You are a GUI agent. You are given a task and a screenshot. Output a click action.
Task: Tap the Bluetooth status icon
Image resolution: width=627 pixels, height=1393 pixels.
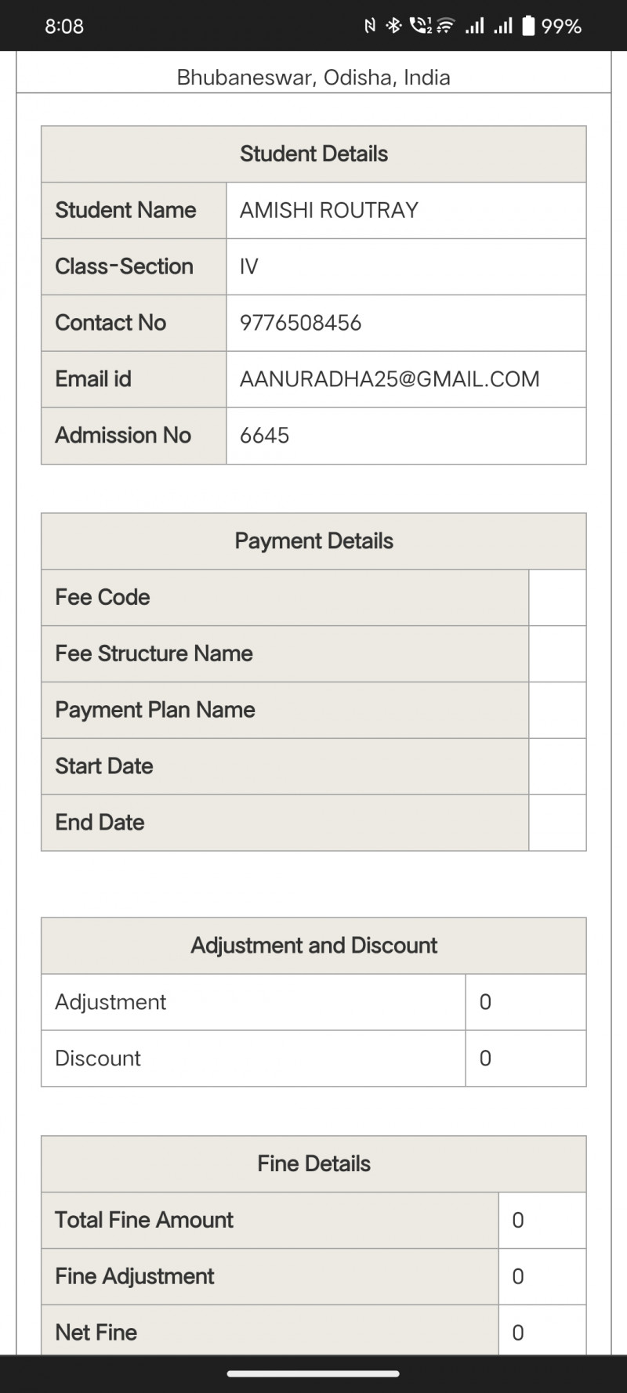[393, 27]
